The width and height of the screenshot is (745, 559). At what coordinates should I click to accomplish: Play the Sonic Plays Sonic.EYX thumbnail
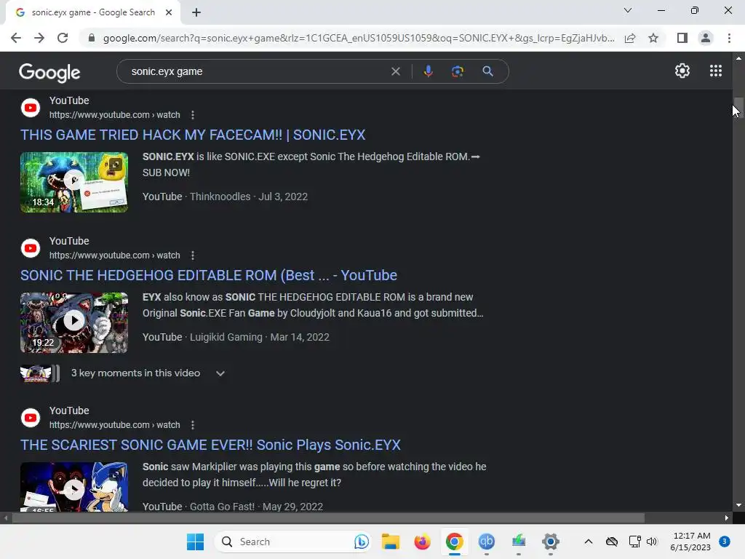[x=74, y=487]
